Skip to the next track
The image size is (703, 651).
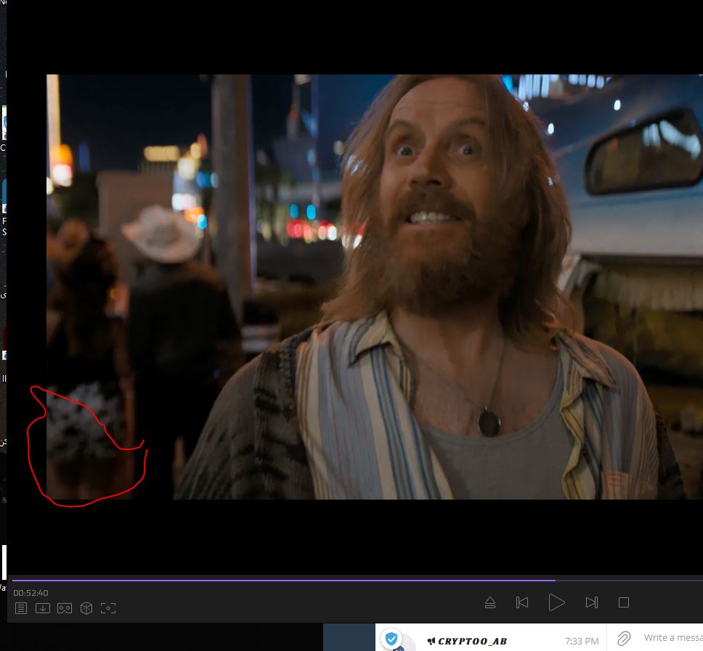[x=591, y=602]
